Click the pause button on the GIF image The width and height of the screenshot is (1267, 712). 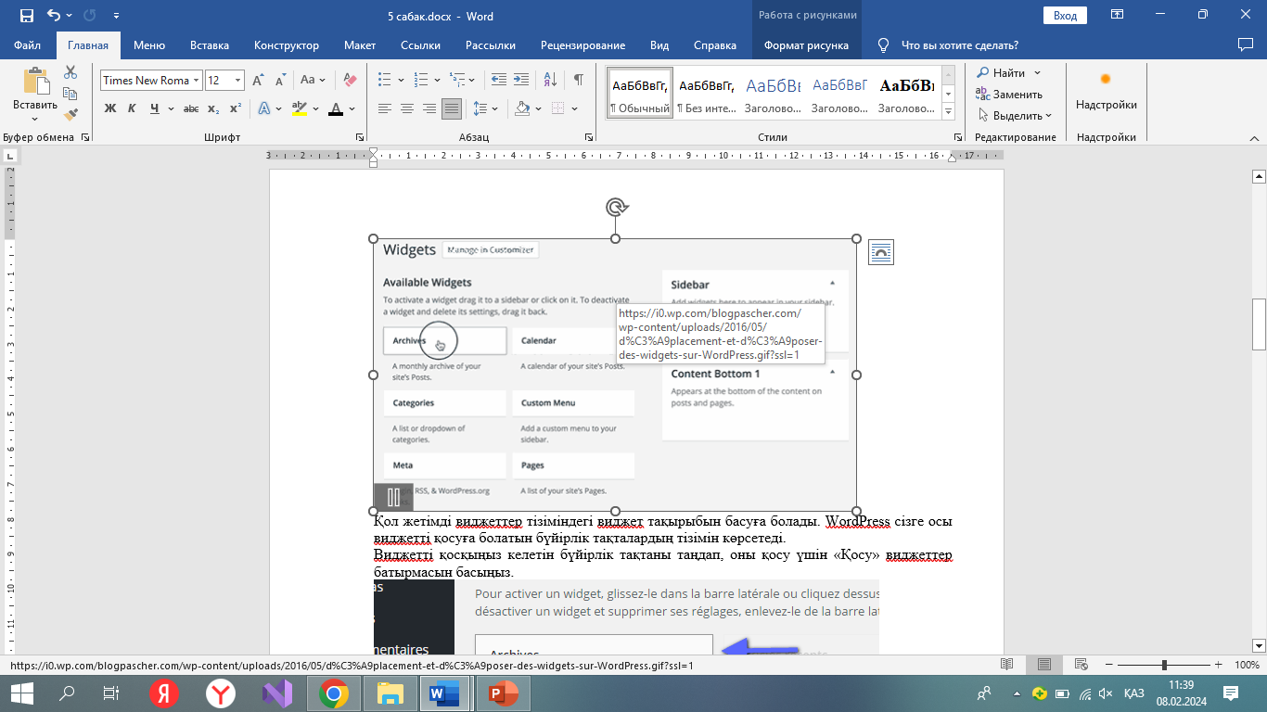(393, 497)
